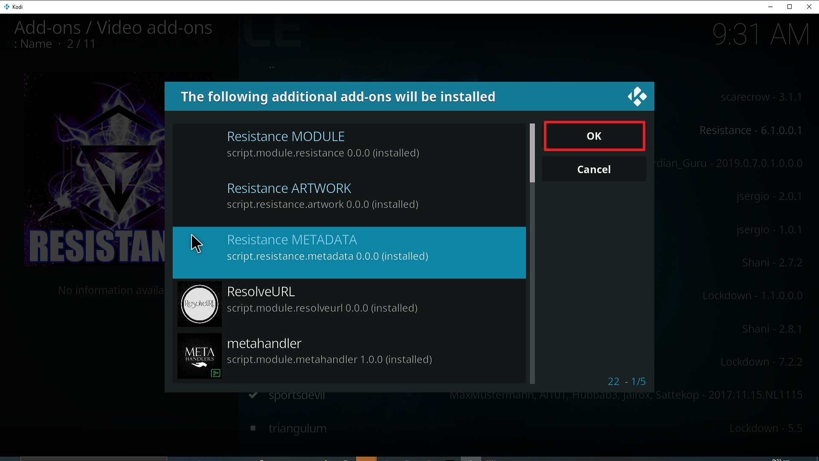This screenshot has height=461, width=819.
Task: Minimize the Kodi window
Action: [x=770, y=7]
